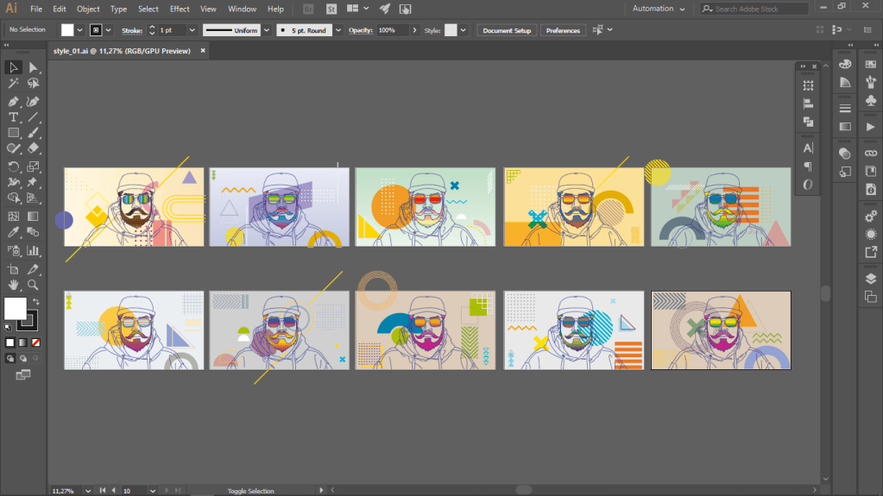Set fill to None
This screenshot has width=883, height=496.
tap(35, 342)
